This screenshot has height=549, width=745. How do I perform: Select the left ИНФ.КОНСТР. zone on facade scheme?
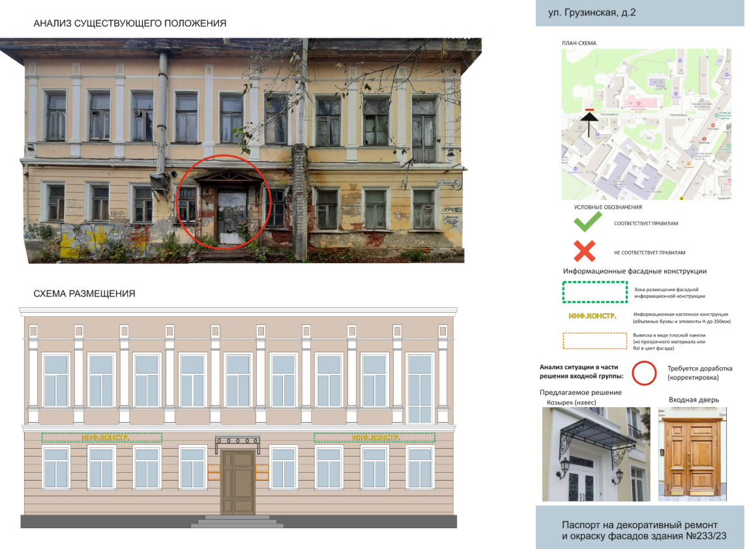[x=102, y=438]
